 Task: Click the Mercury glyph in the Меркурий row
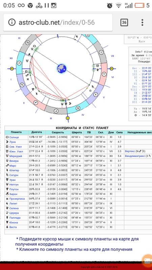(x=7, y=156)
